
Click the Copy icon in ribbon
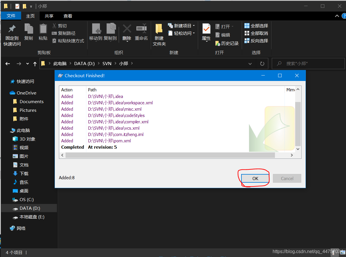coord(29,29)
